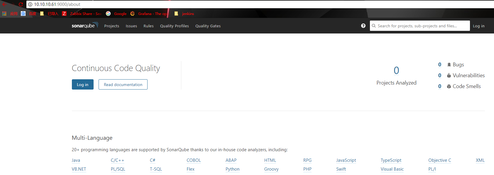The image size is (494, 175).
Task: Open the Groovy language link
Action: click(271, 169)
